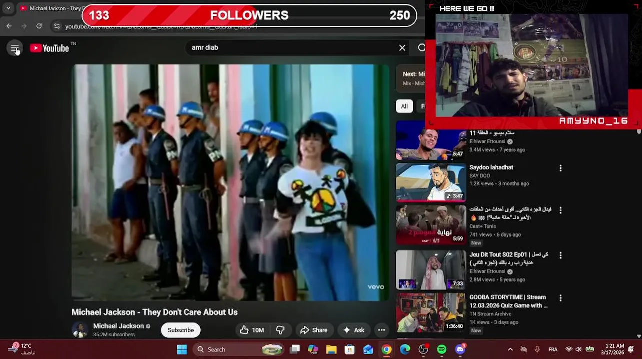Image resolution: width=642 pixels, height=359 pixels.
Task: Click the video player area
Action: point(230,182)
